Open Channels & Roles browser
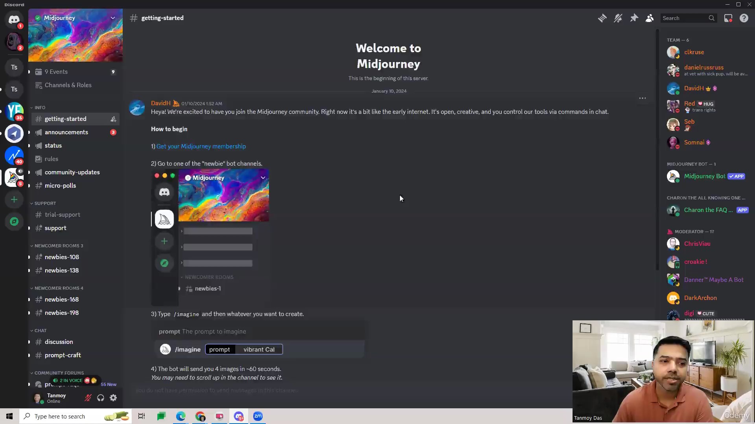 [x=75, y=85]
